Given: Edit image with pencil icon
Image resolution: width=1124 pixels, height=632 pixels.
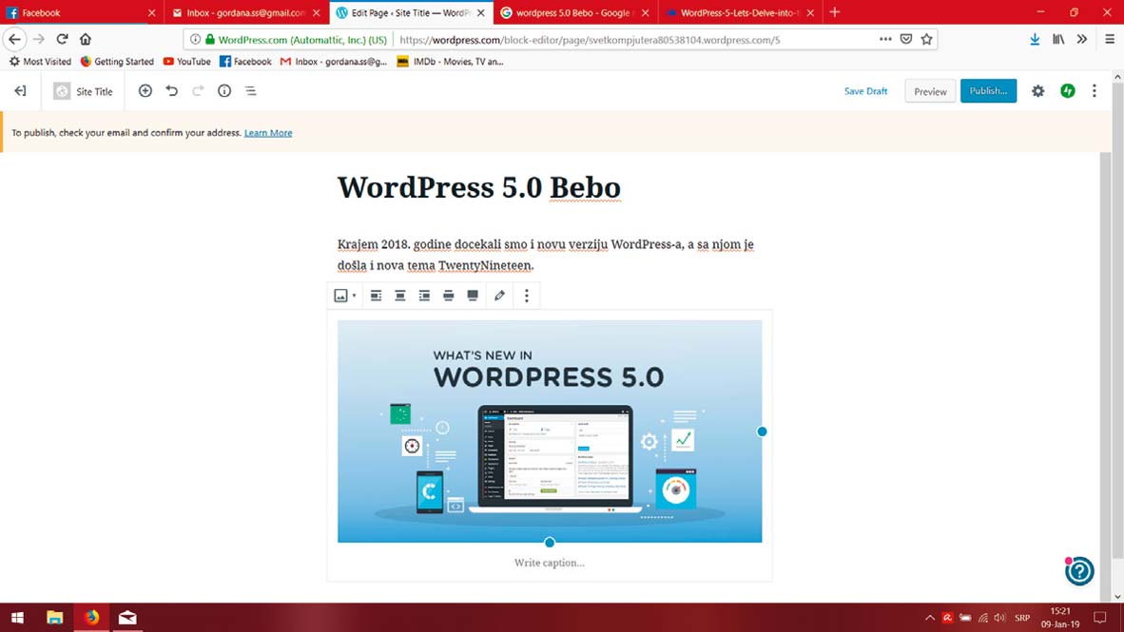Looking at the screenshot, I should 499,296.
